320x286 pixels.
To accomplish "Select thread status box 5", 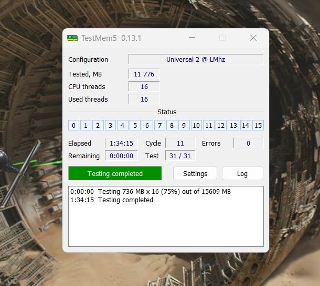I will tap(135, 125).
